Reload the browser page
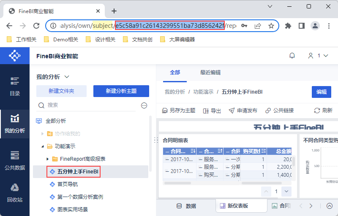The height and width of the screenshot is (216, 338). click(x=36, y=26)
